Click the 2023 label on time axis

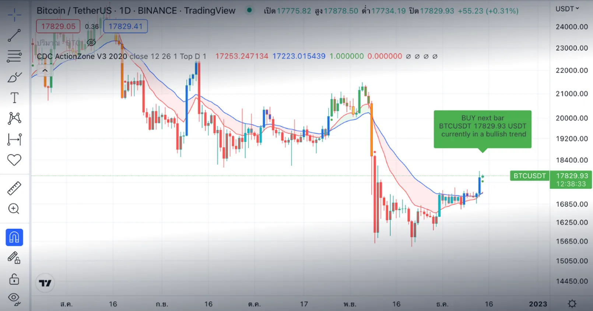pyautogui.click(x=538, y=304)
